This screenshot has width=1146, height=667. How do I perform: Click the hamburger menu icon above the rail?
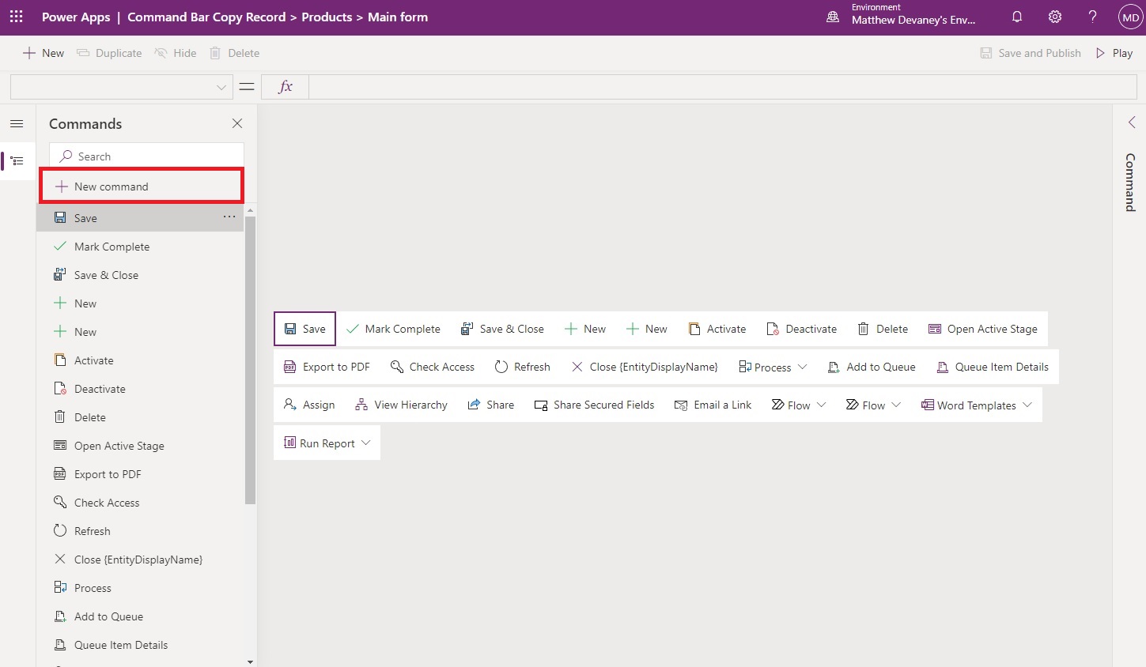[x=17, y=123]
